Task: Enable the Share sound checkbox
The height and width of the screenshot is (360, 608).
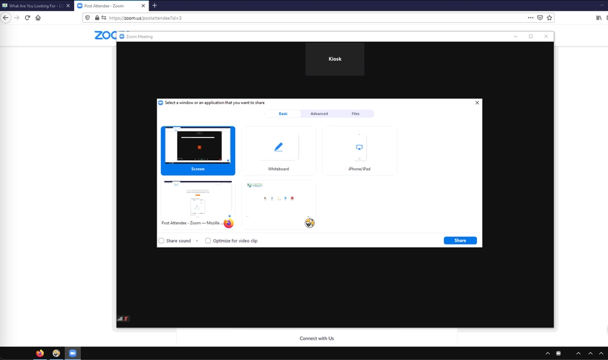Action: (x=161, y=240)
